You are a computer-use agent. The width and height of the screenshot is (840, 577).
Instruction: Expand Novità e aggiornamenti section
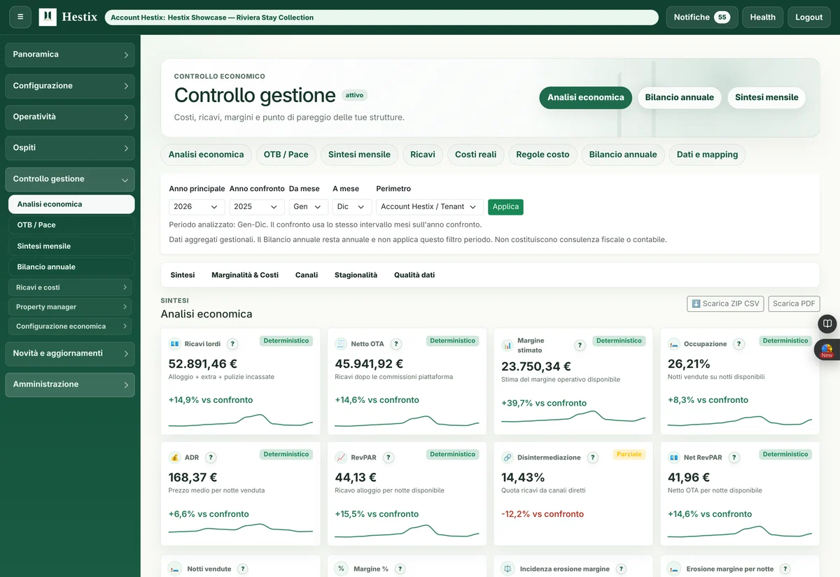70,354
